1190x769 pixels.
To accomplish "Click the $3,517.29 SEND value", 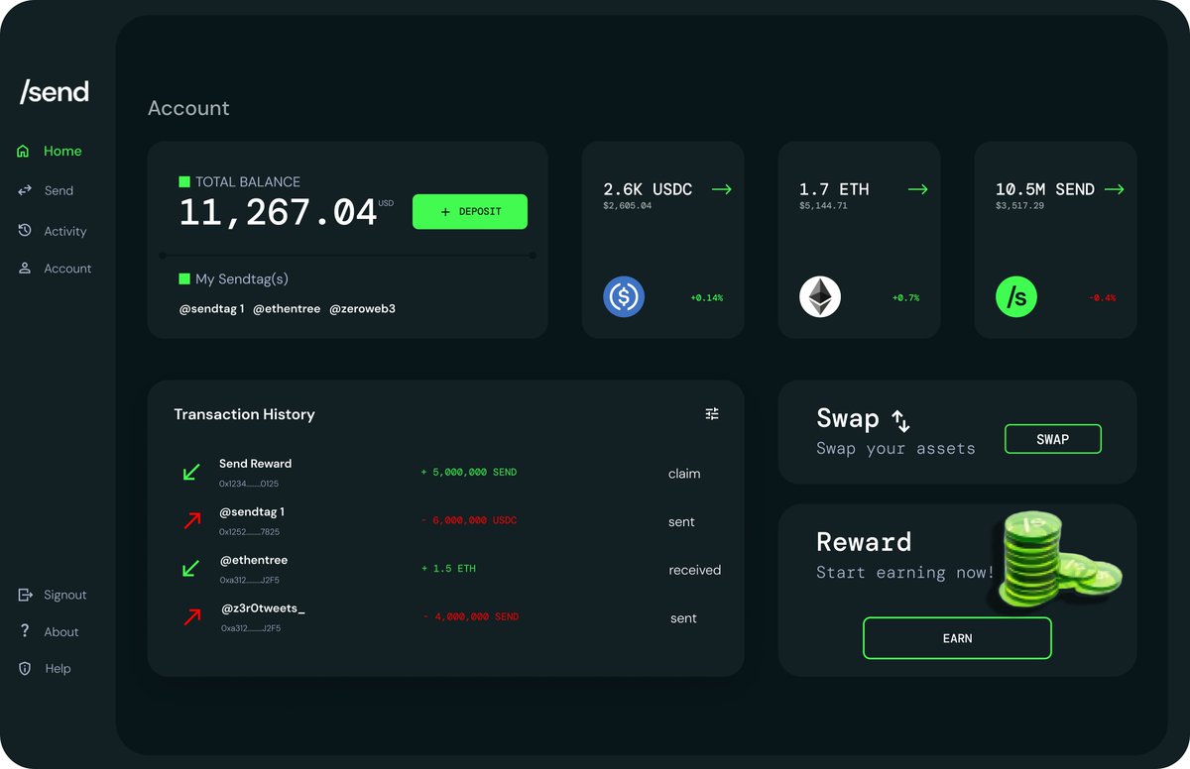I will (x=1019, y=206).
